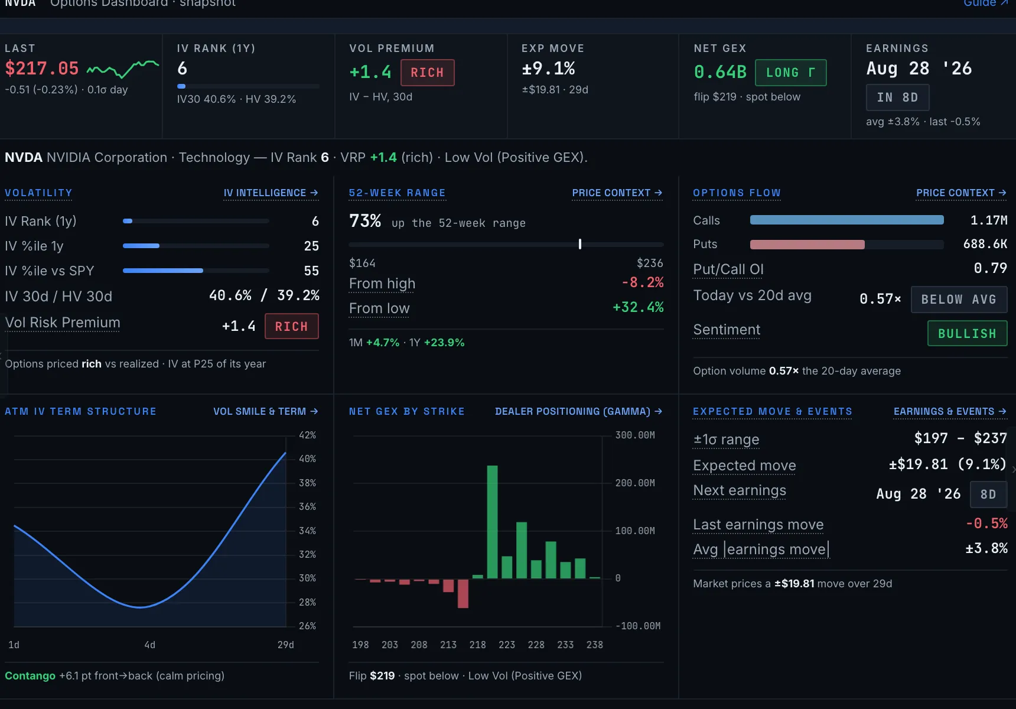
Task: Click the Put/Call OI label
Action: [728, 269]
